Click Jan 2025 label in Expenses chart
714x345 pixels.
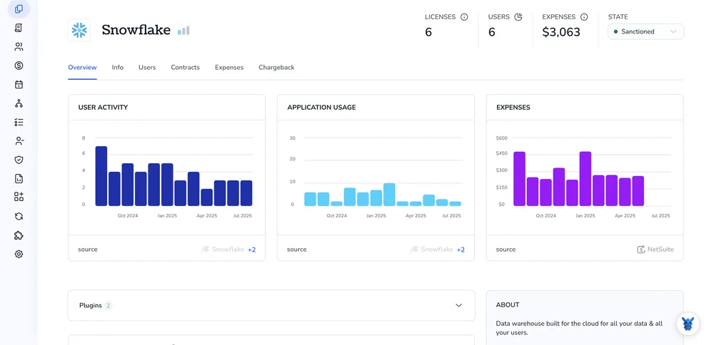586,216
